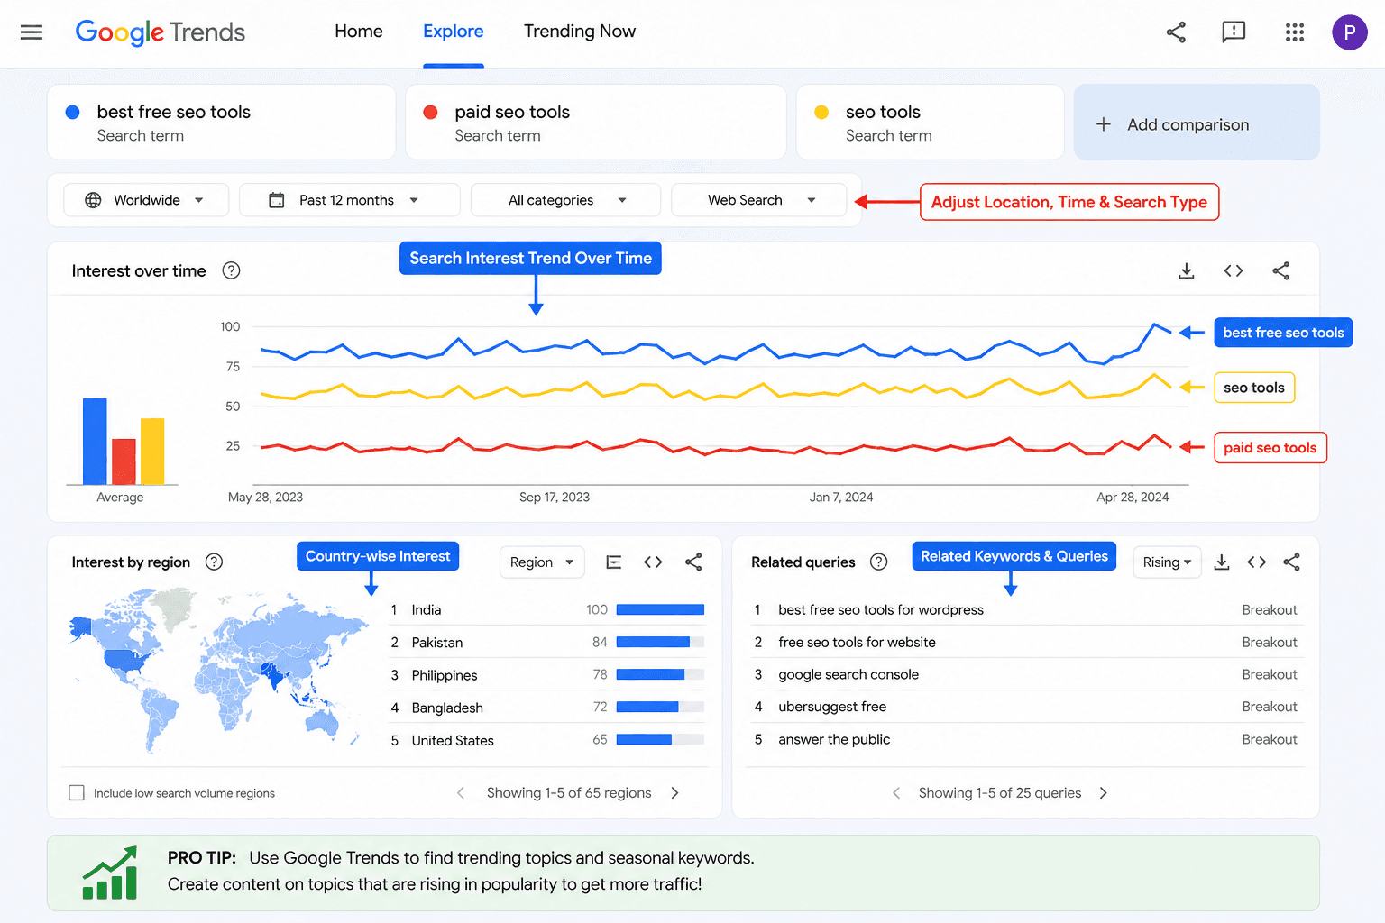
Task: Click red dot of 'paid seo tools' term
Action: coord(430,112)
